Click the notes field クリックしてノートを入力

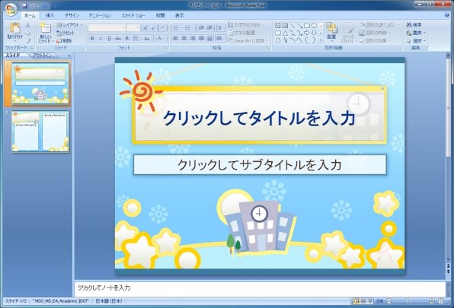point(260,288)
